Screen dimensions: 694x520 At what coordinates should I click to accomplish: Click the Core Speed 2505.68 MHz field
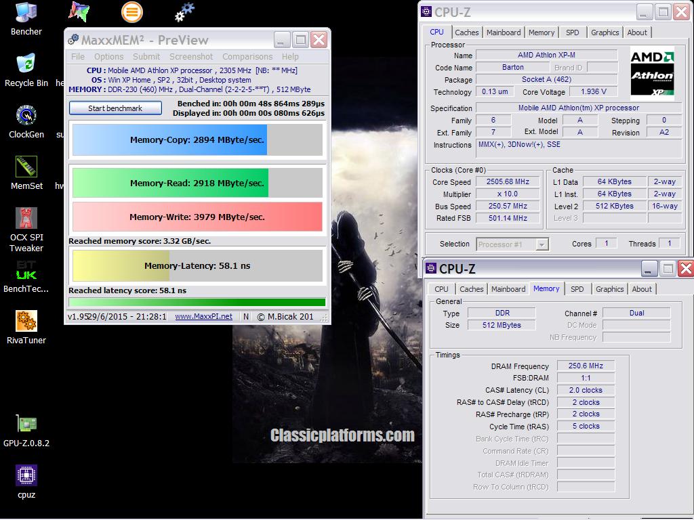(508, 181)
